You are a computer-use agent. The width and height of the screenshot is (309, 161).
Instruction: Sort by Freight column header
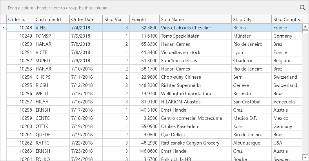coord(144,20)
